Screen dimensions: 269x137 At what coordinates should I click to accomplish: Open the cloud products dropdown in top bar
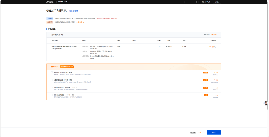64,2
